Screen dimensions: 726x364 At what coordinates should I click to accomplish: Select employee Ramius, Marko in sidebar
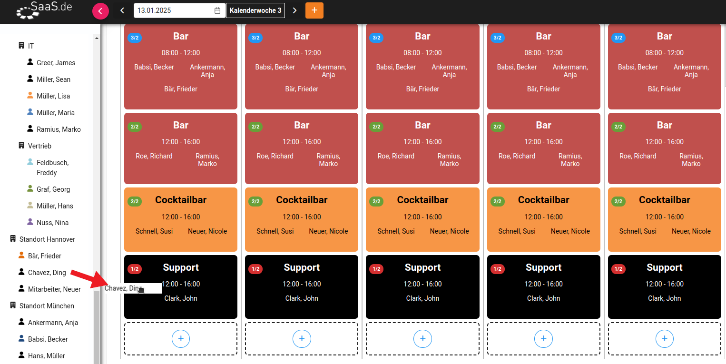tap(59, 129)
